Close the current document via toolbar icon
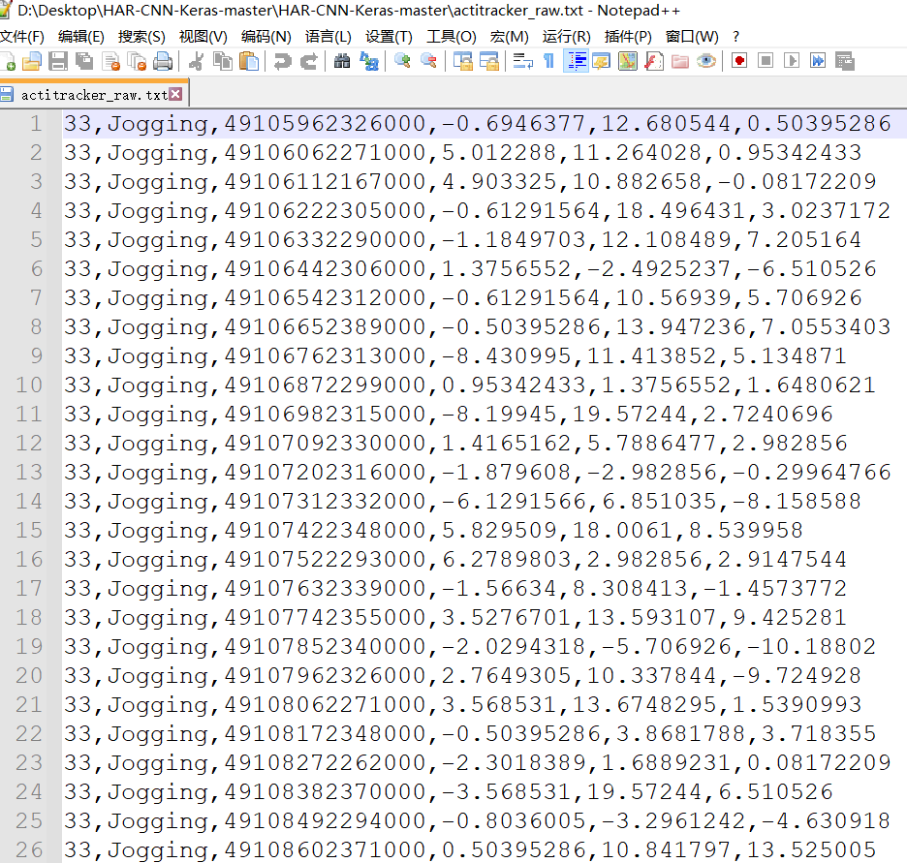The image size is (907, 863). 110,61
